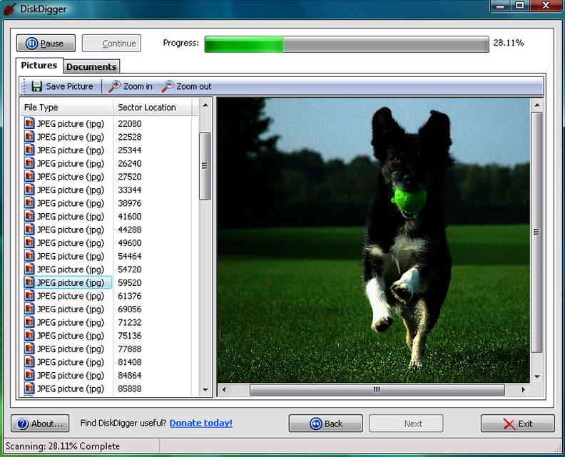Select JPEG icon for sector 59520
This screenshot has height=457, width=565.
tap(29, 282)
